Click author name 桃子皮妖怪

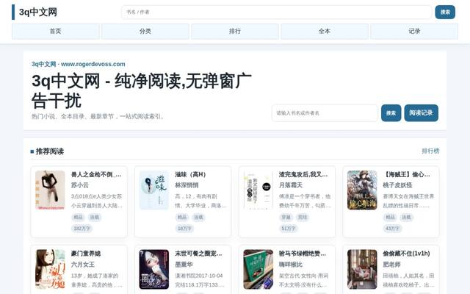[397, 185]
